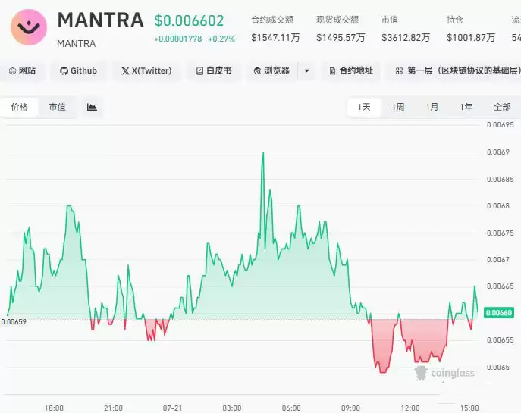The width and height of the screenshot is (521, 413).
Task: Select the 1天 time range
Action: point(364,107)
